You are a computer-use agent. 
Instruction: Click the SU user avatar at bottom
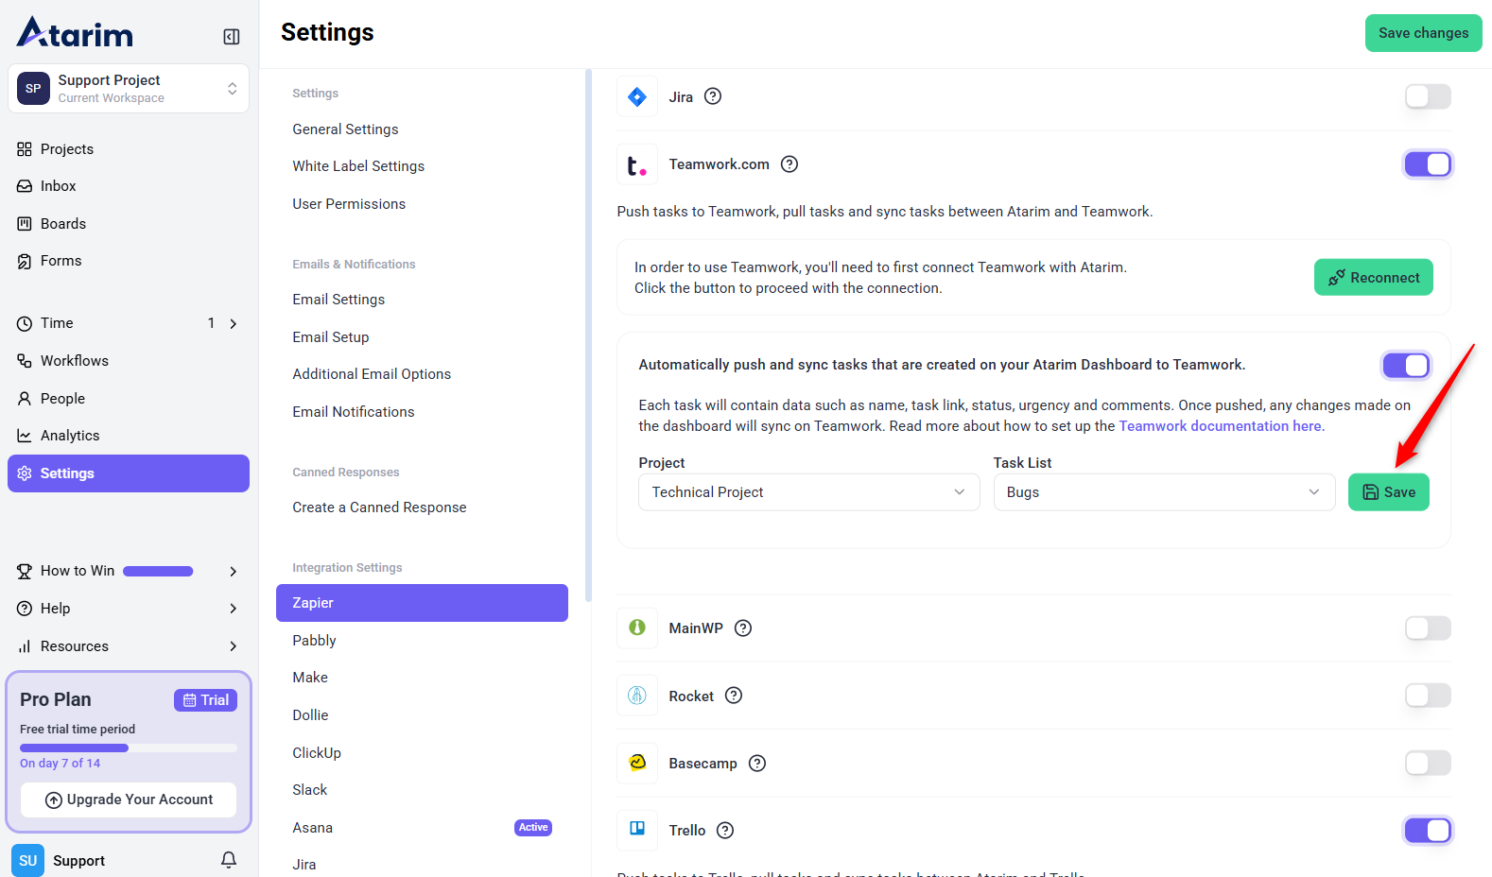point(27,861)
